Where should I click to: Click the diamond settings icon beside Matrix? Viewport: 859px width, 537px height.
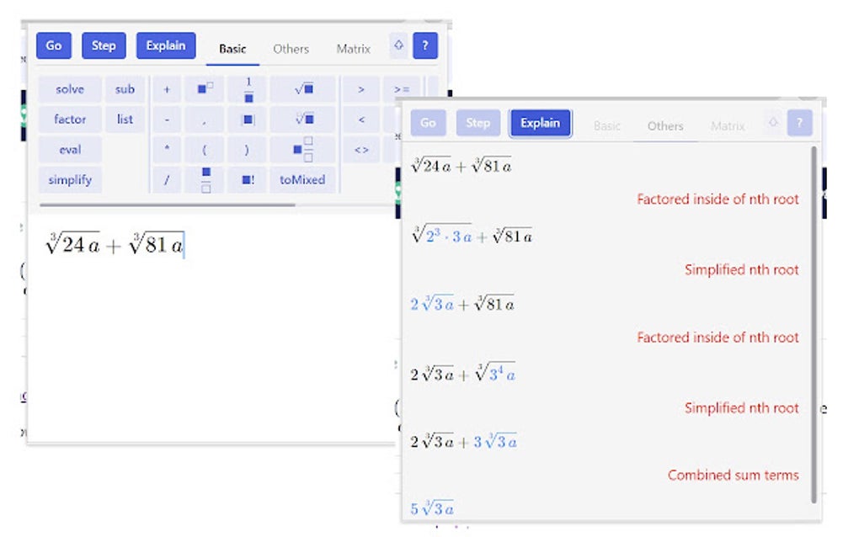pos(398,45)
